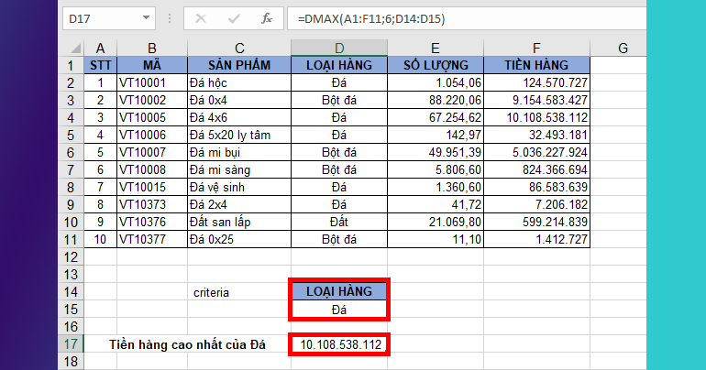Click quantity cell 1.054,06
Screen dimensions: 706x370
click(x=436, y=82)
